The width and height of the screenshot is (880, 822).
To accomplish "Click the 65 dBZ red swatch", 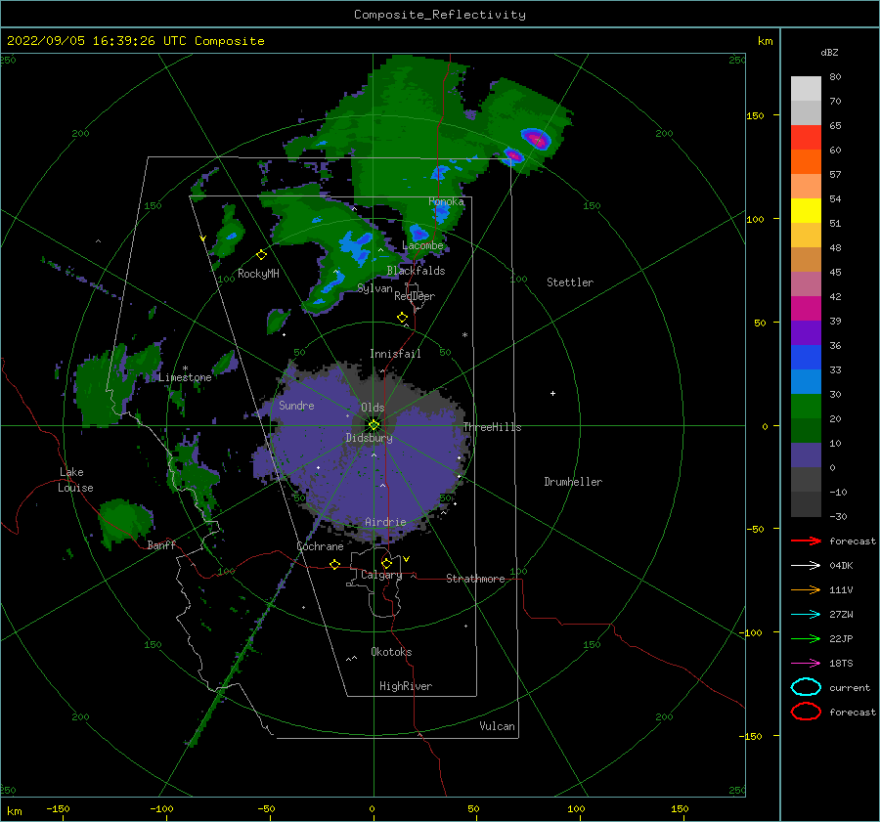I will (806, 137).
